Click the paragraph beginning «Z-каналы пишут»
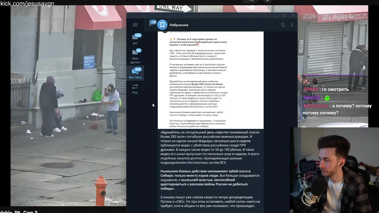The image size is (379, 213). point(210,201)
